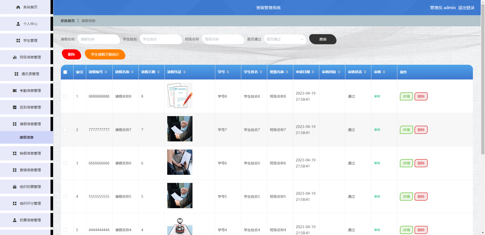Check the row checkbox for 请假名称8

click(66, 96)
